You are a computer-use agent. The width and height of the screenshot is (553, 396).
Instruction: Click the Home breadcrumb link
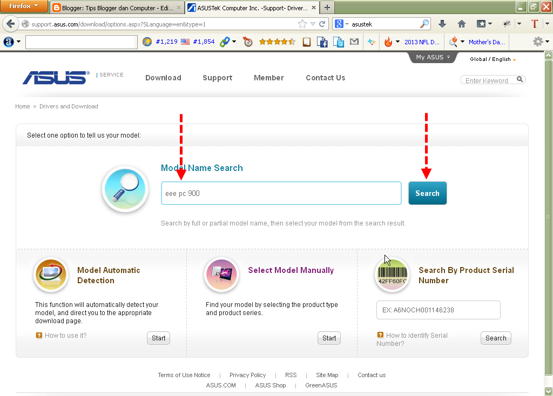pyautogui.click(x=23, y=106)
